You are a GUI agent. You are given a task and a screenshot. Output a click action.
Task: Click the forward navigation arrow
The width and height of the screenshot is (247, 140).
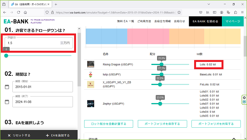coord(12,12)
